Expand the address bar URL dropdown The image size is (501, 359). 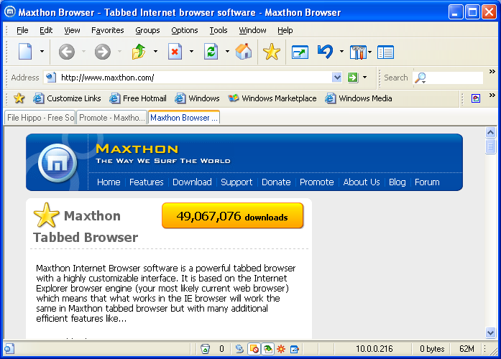(x=337, y=78)
